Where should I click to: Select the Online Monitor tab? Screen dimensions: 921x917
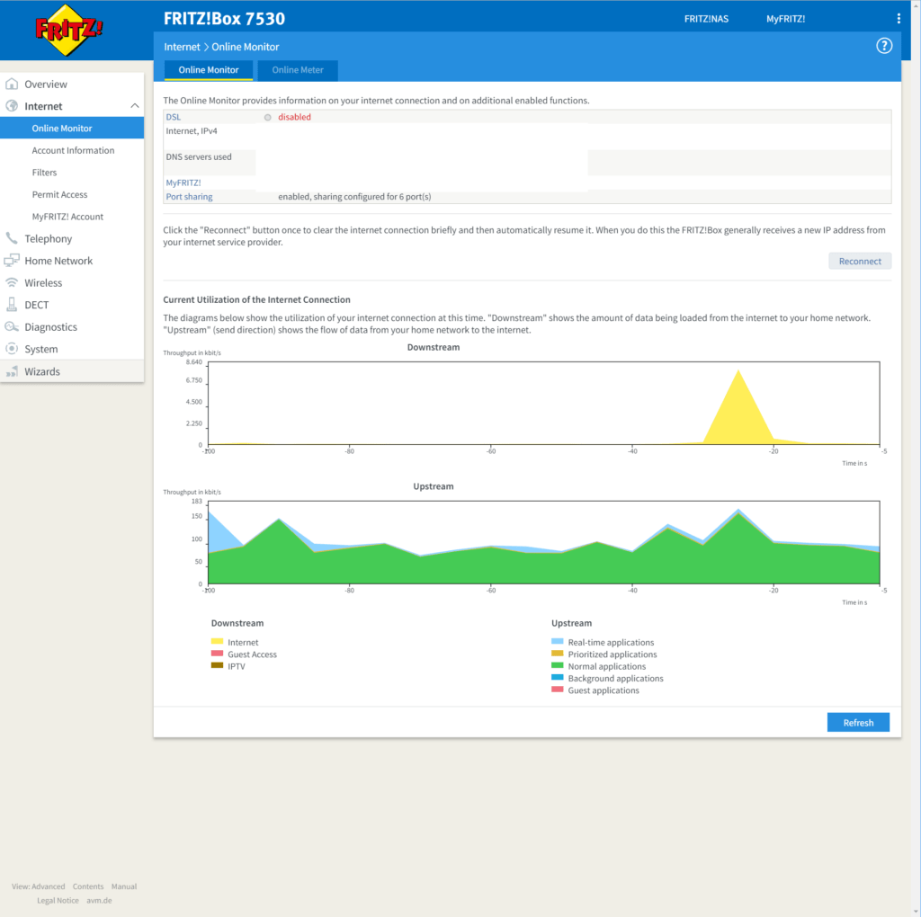coord(209,70)
